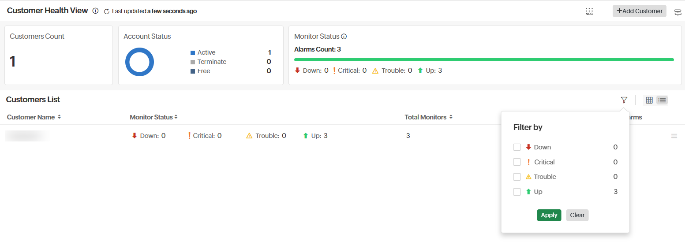685x249 pixels.
Task: Check the Down filter checkbox
Action: 517,147
